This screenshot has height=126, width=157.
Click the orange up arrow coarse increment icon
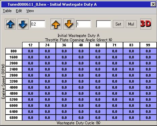point(56,24)
